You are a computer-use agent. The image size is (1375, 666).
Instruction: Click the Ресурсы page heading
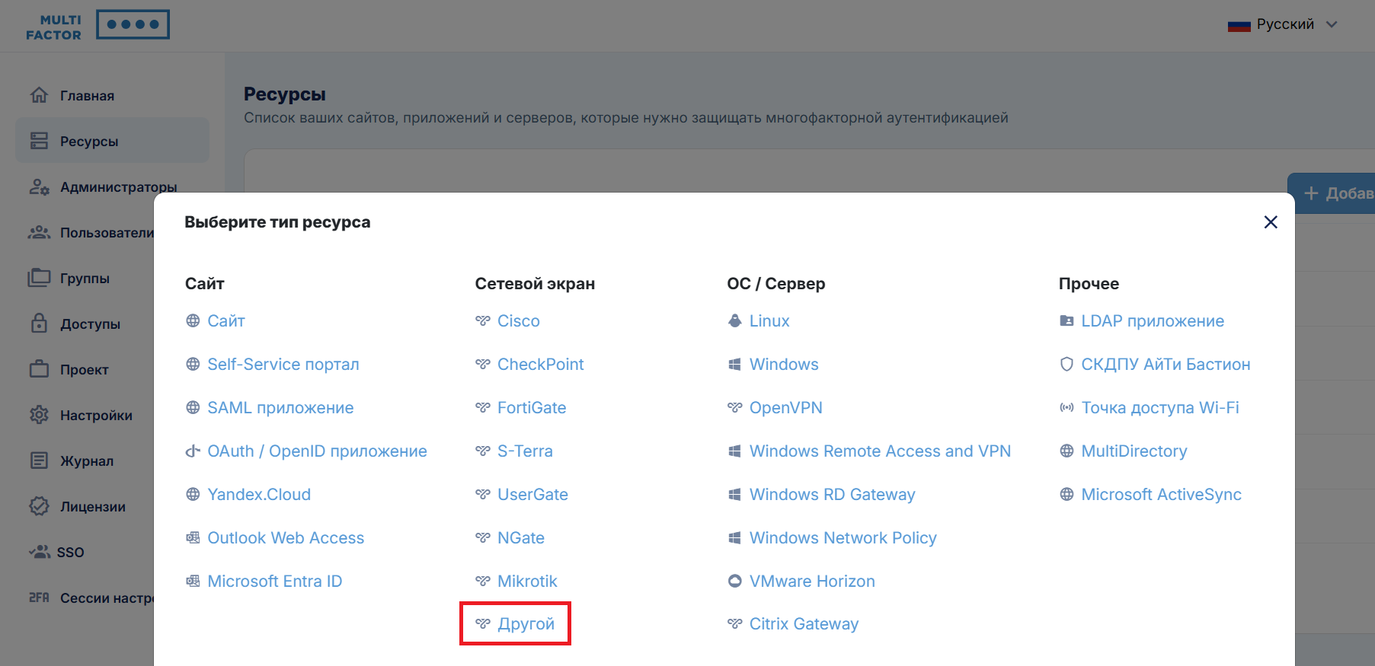click(x=284, y=94)
